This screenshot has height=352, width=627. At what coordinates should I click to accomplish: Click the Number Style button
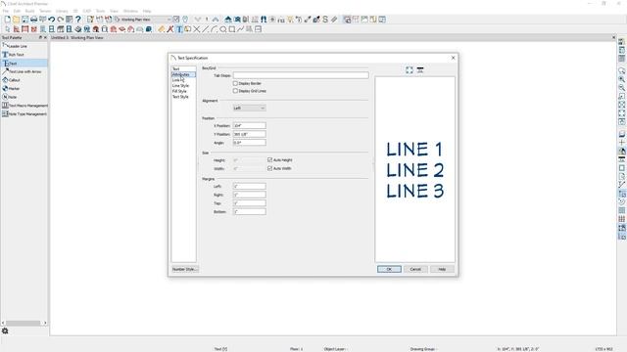[185, 270]
